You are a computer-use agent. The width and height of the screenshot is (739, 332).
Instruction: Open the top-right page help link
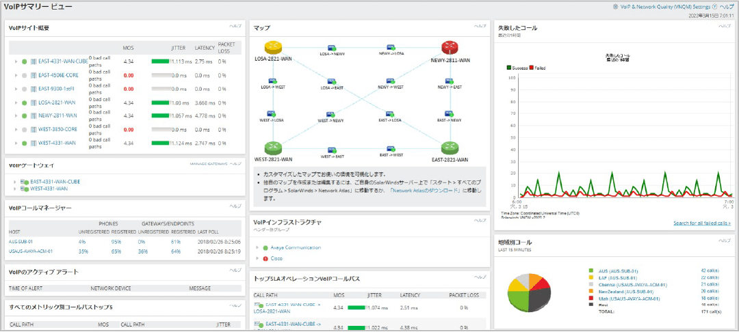[726, 7]
